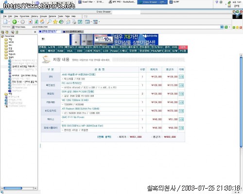Open the PDA/MP3 category link
The image size is (243, 194).
(157, 51)
